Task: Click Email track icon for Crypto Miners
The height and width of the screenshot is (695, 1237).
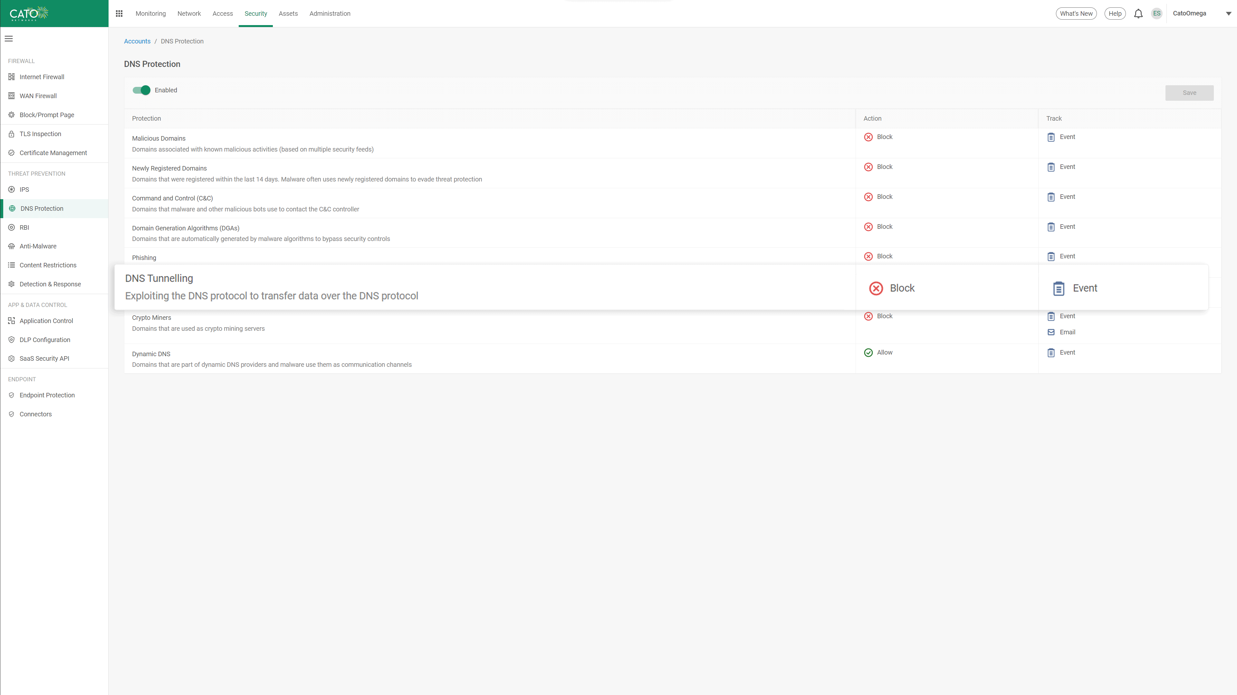Action: (1051, 332)
